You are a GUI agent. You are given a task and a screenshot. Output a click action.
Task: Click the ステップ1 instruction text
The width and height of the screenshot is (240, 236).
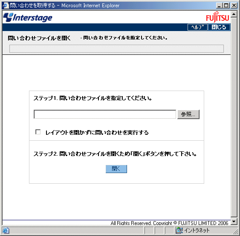[x=93, y=98]
